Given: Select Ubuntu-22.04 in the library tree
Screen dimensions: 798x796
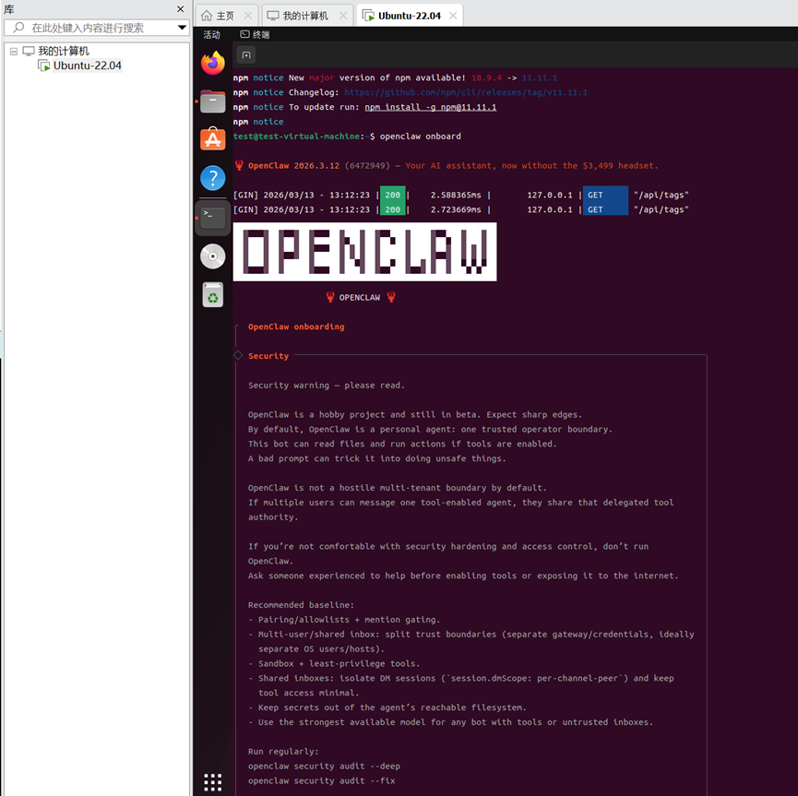Looking at the screenshot, I should click(88, 65).
